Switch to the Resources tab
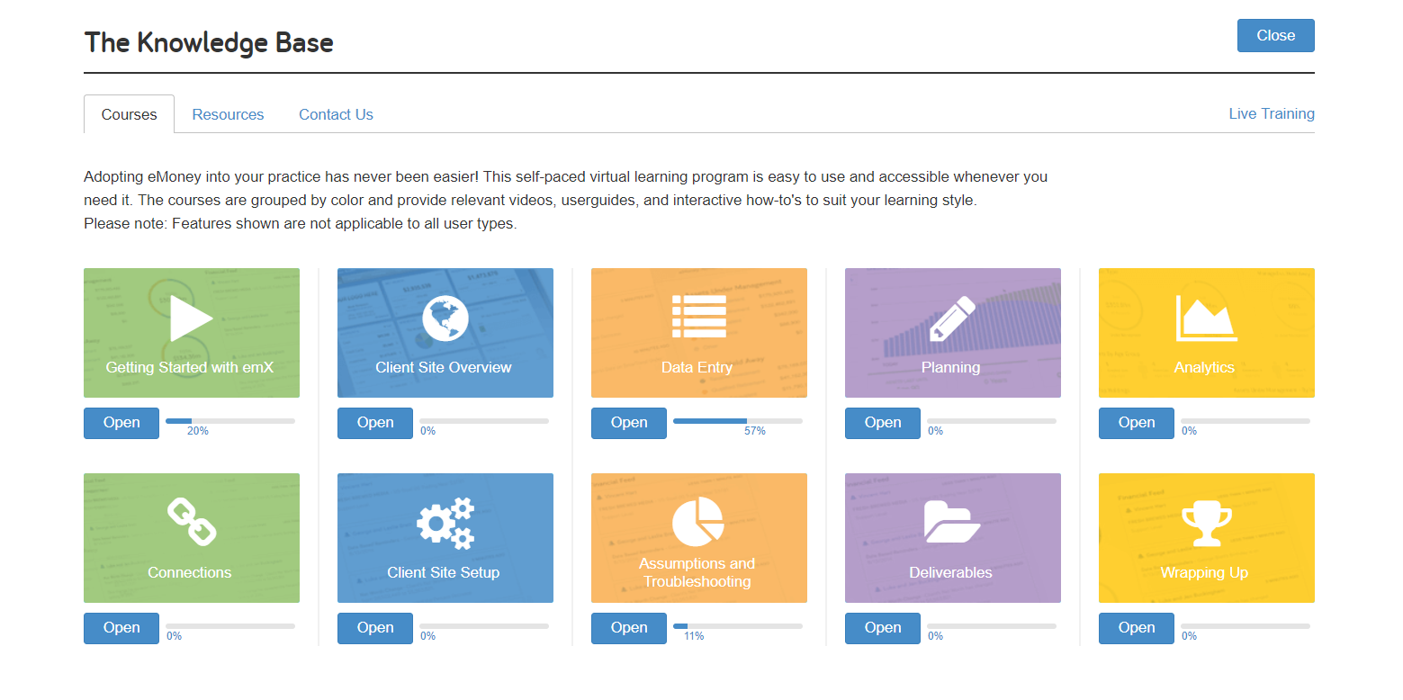This screenshot has width=1403, height=700. (x=228, y=114)
